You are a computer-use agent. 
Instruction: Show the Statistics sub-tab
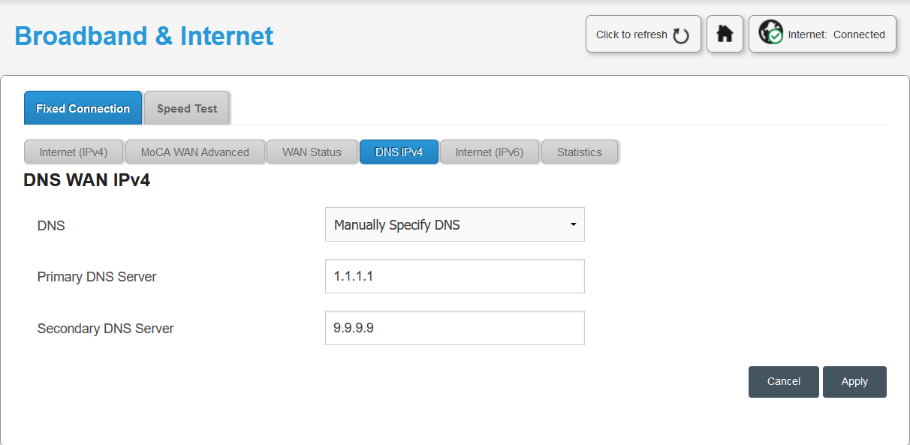[x=580, y=152]
